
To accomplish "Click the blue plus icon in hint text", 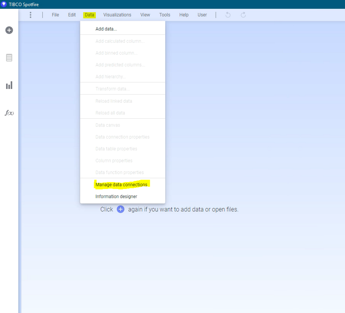I will [121, 209].
